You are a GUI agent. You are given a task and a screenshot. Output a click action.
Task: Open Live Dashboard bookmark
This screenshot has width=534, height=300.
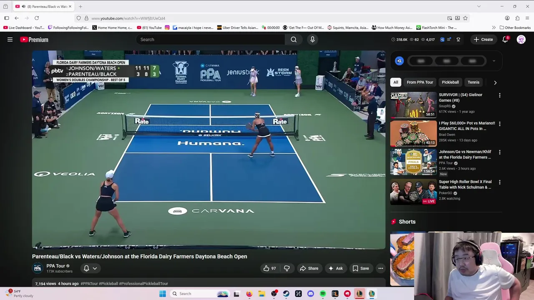[x=23, y=27]
